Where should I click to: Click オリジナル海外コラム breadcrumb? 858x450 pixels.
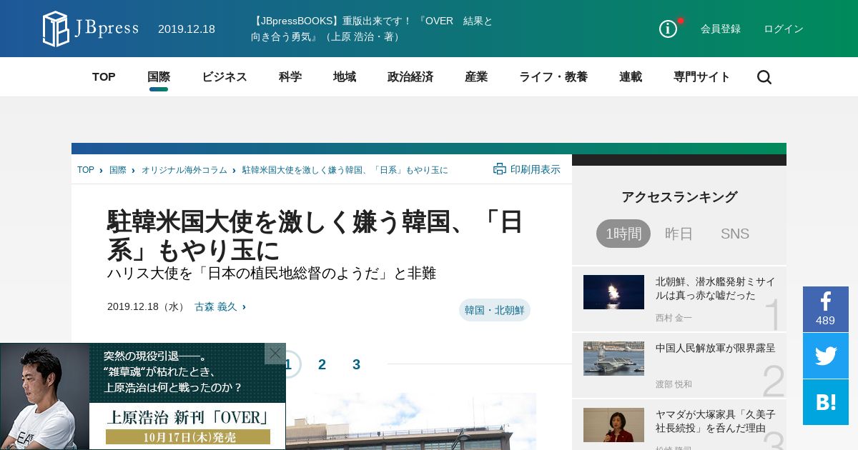184,170
